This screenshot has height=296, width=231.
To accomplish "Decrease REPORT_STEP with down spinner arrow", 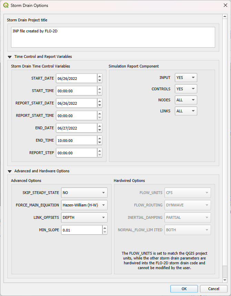I will [x=100, y=155].
